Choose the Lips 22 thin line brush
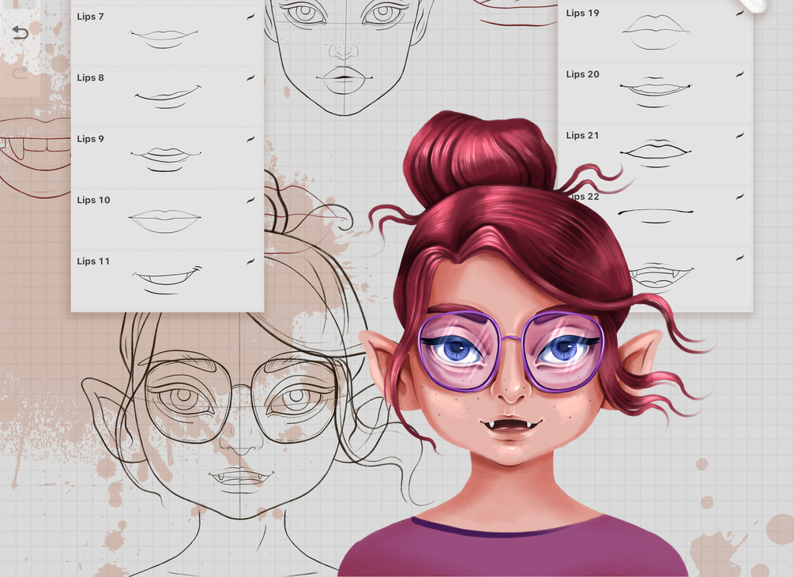Viewport: 794px width, 577px height. click(655, 216)
